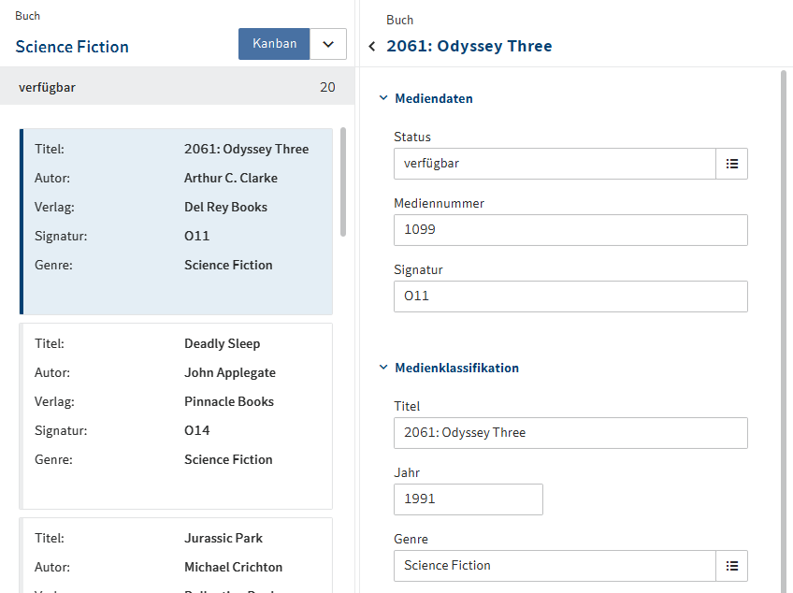Click the Genre field showing Science Fiction
The width and height of the screenshot is (793, 593).
coord(552,565)
